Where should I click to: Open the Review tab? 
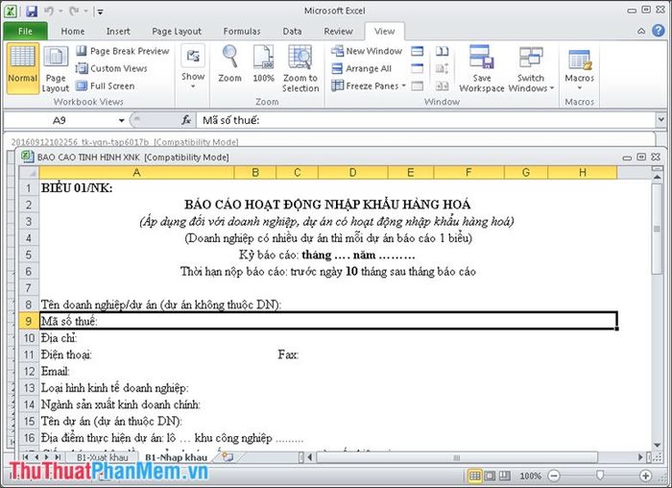pyautogui.click(x=338, y=32)
